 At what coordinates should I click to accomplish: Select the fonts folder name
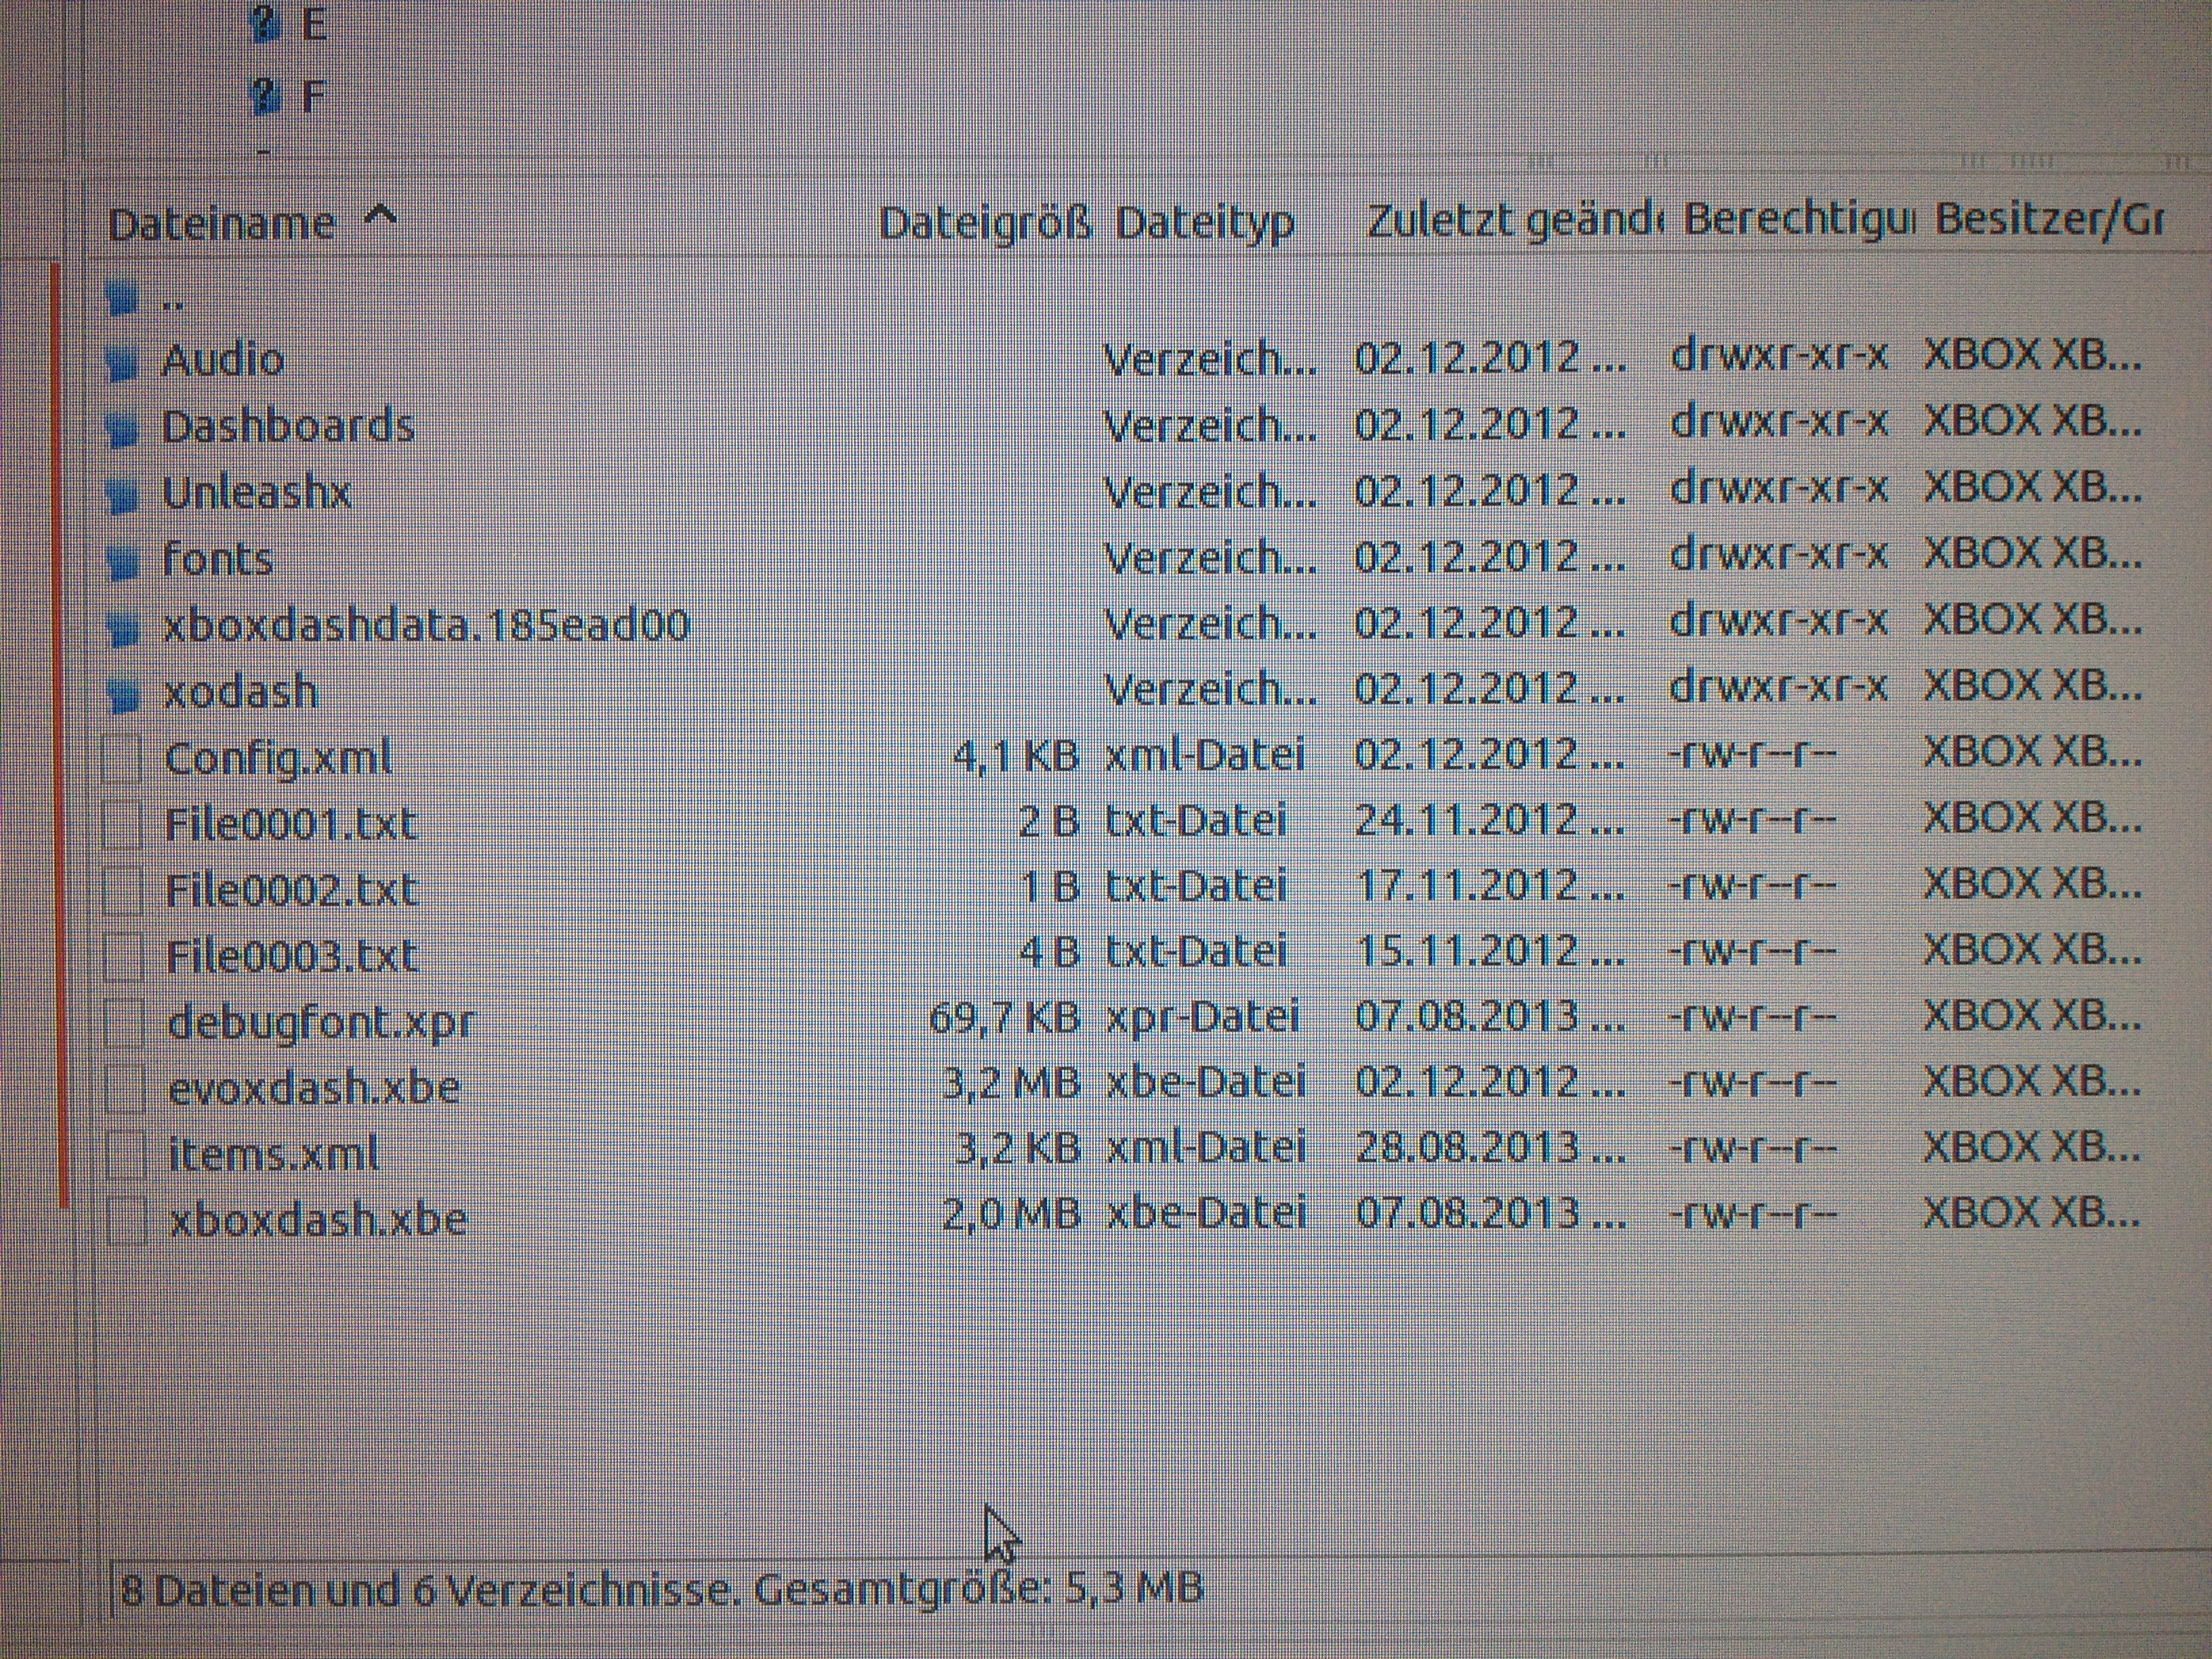(218, 558)
